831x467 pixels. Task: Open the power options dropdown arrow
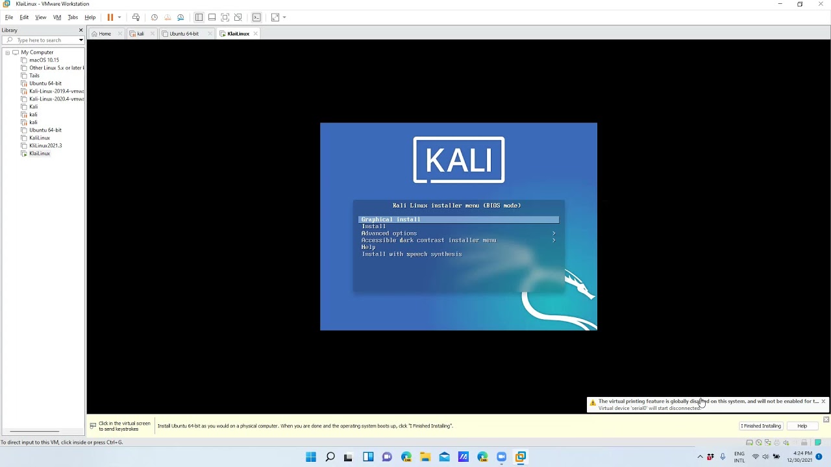tap(119, 17)
